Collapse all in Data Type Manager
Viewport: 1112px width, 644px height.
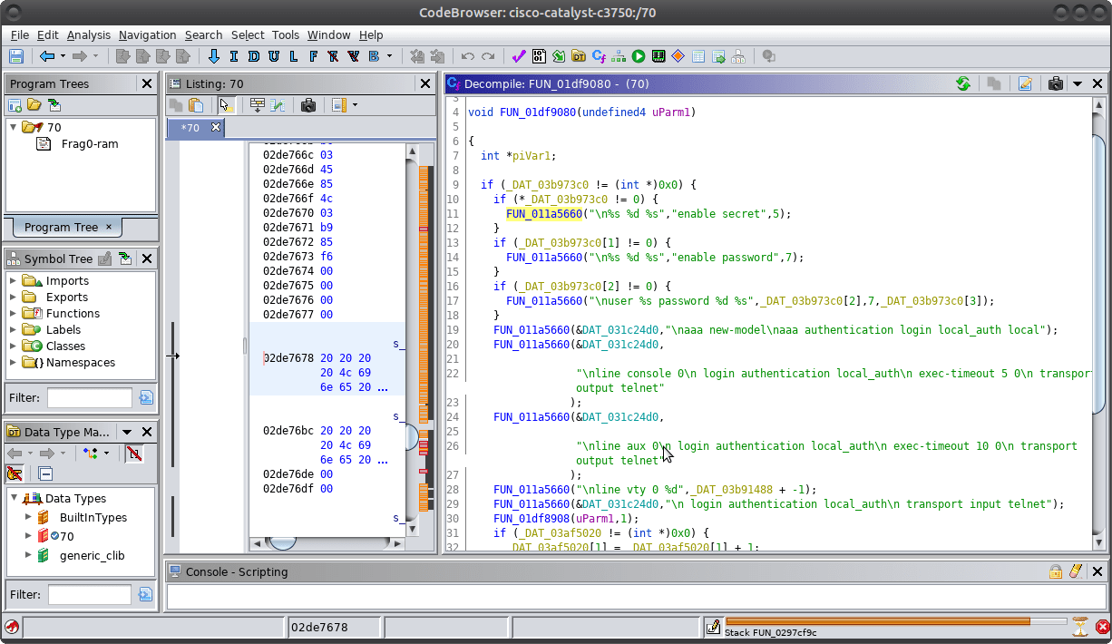pyautogui.click(x=45, y=473)
